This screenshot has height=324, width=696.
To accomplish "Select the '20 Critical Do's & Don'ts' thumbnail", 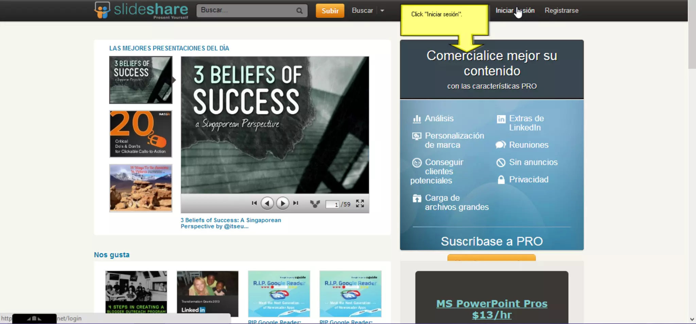I will (141, 134).
